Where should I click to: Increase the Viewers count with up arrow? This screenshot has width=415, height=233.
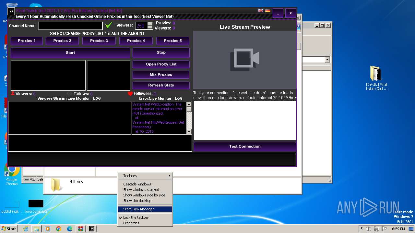coord(150,24)
